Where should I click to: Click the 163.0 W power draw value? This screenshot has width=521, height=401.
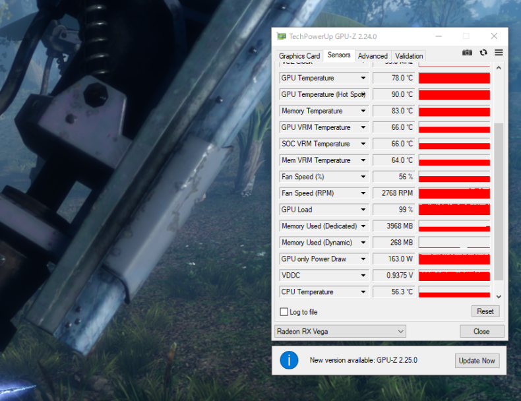394,259
